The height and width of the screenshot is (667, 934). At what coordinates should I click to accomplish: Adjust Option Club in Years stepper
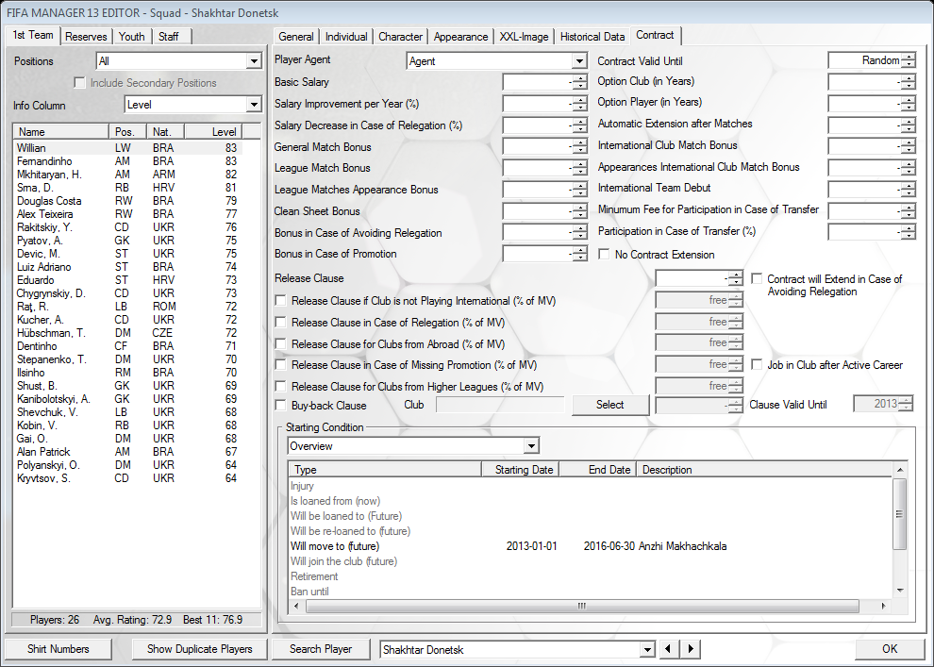click(x=908, y=82)
